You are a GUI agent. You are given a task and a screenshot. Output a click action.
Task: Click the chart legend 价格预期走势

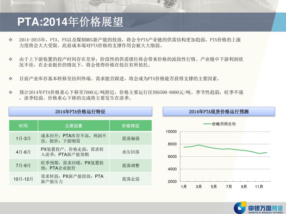(220, 124)
